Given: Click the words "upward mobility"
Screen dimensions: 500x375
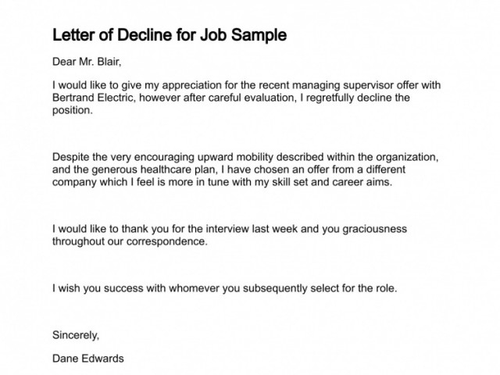Looking at the screenshot, I should 235,157.
